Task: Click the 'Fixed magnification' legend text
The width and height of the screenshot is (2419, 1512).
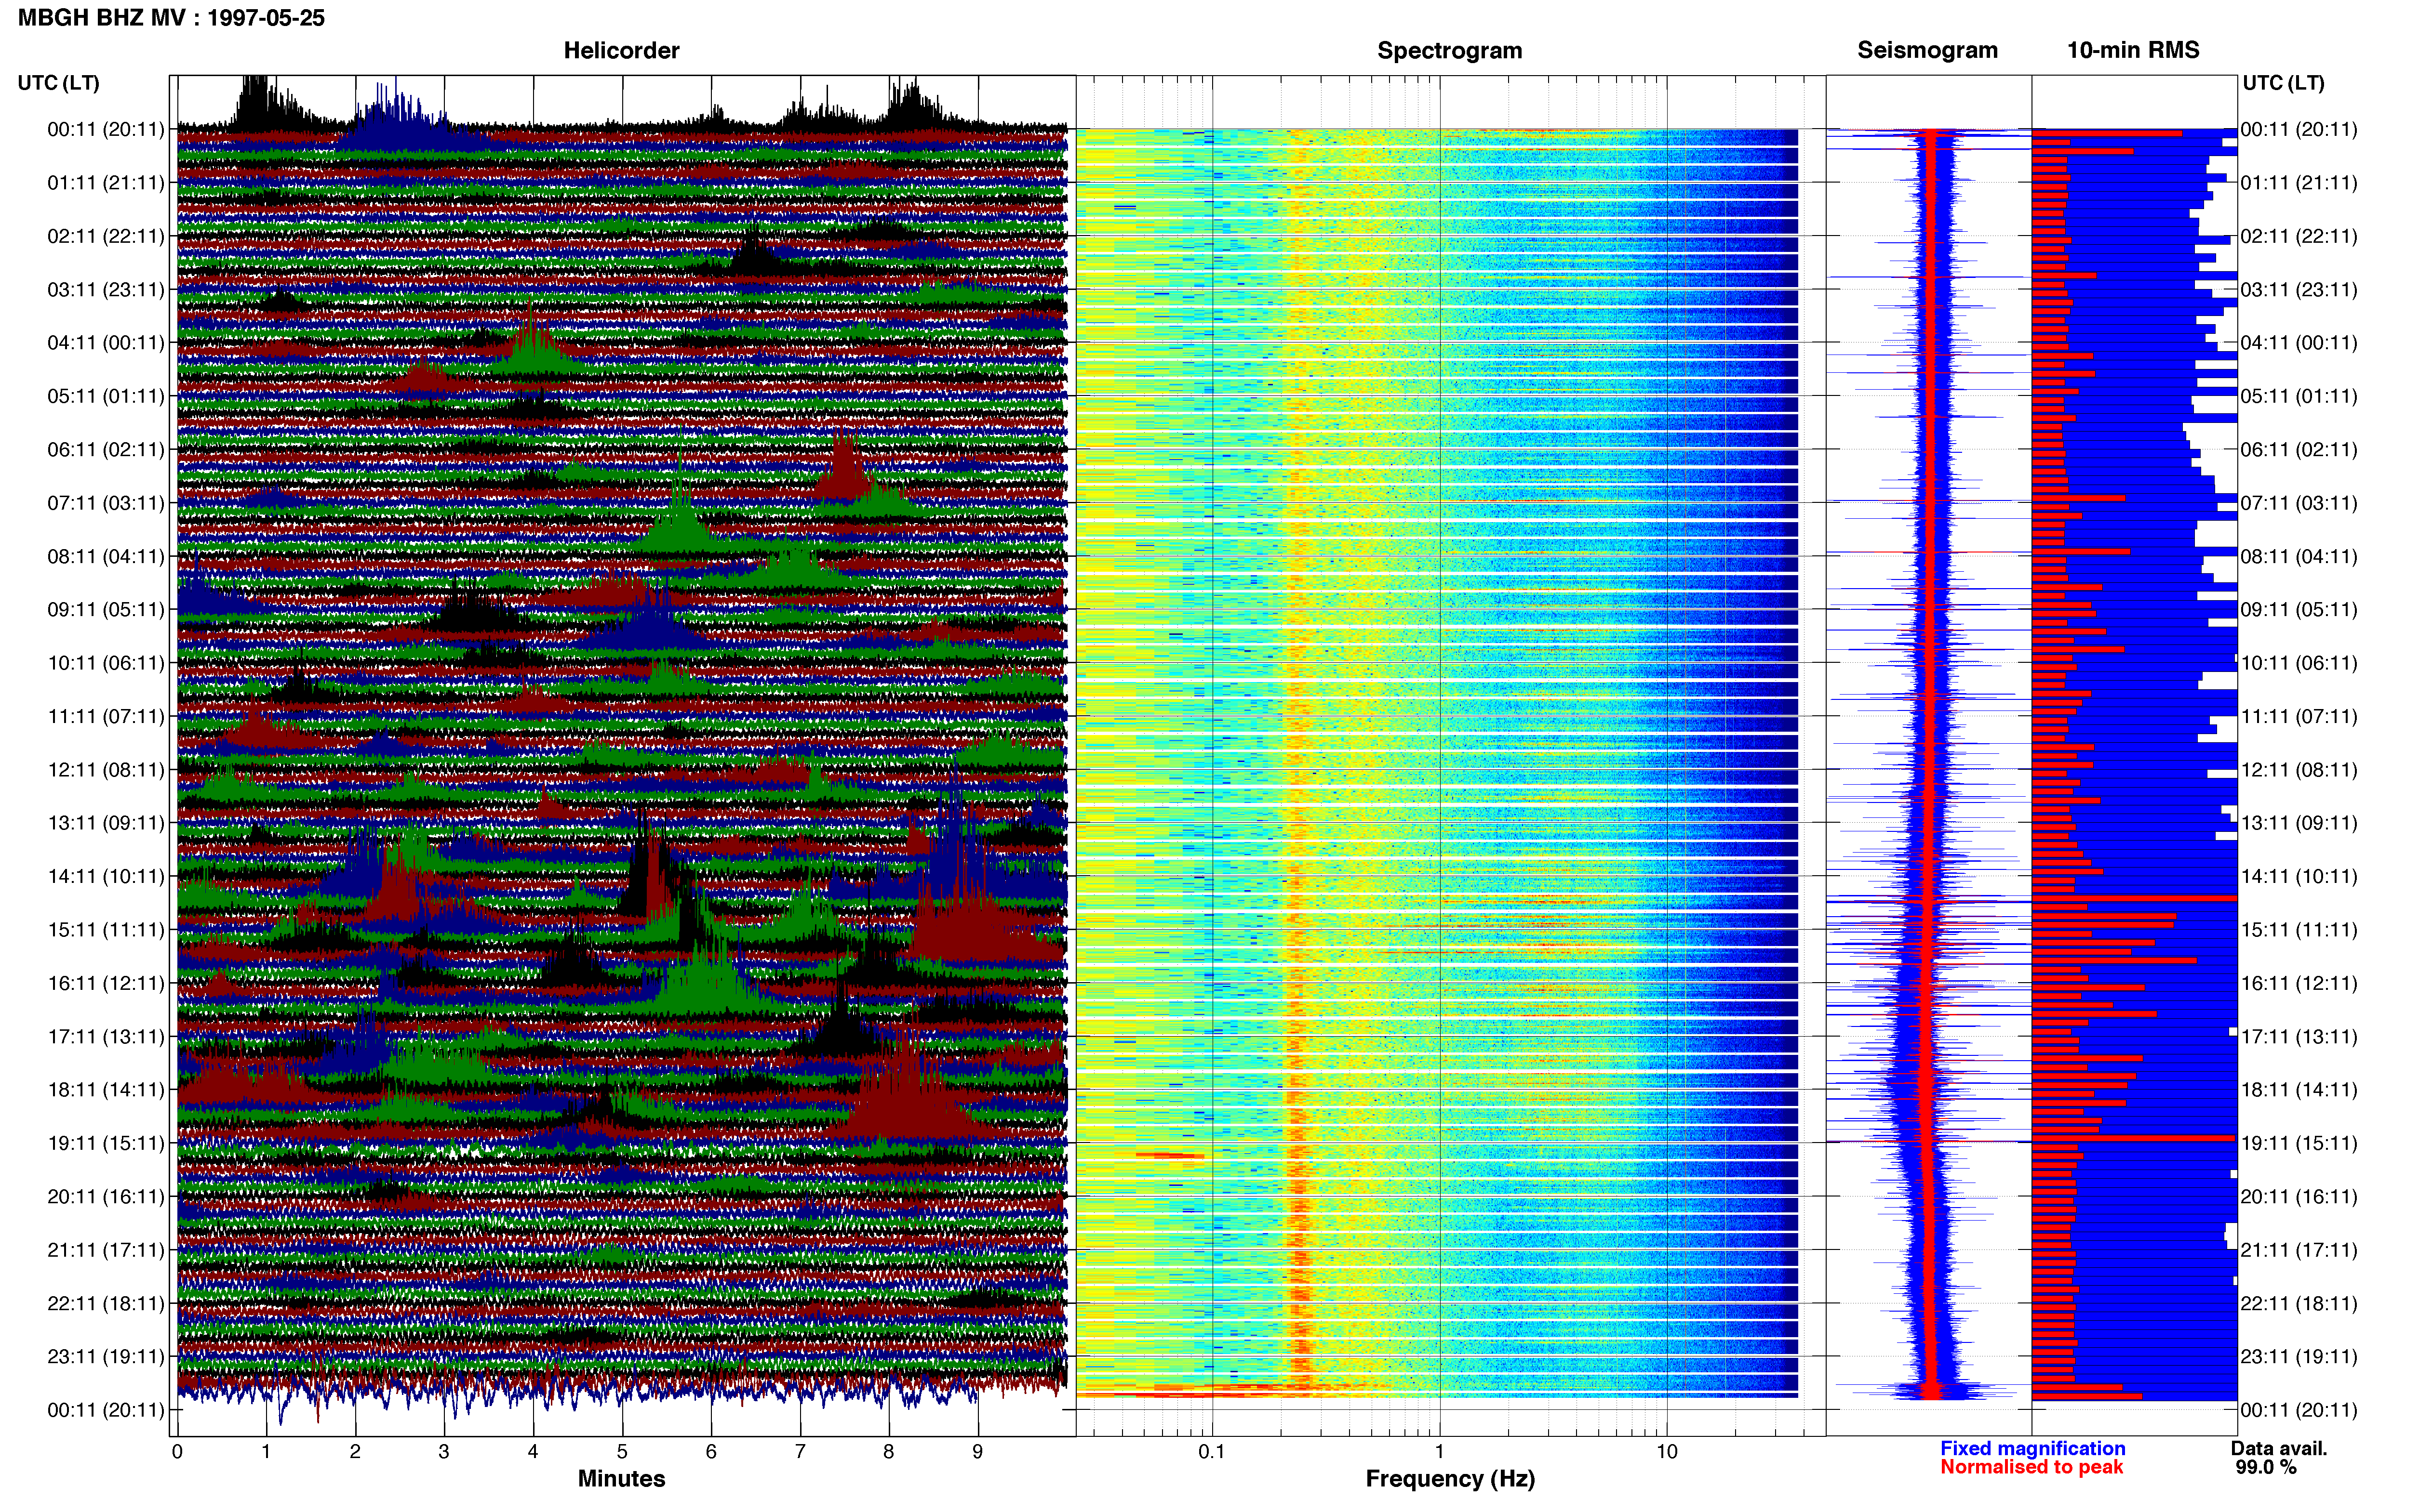Action: click(x=2032, y=1448)
